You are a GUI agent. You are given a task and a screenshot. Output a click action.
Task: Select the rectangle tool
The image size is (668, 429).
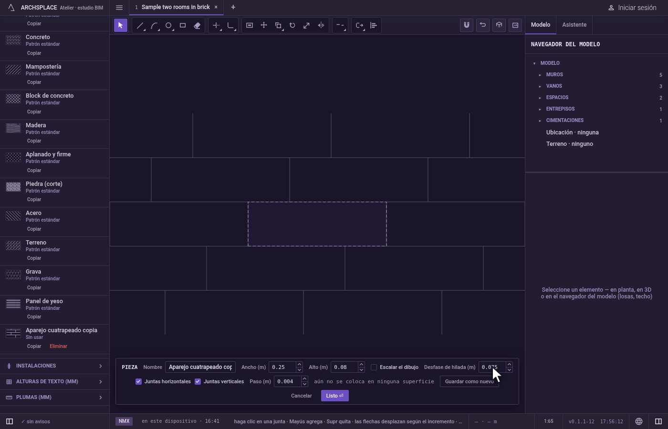click(x=183, y=26)
